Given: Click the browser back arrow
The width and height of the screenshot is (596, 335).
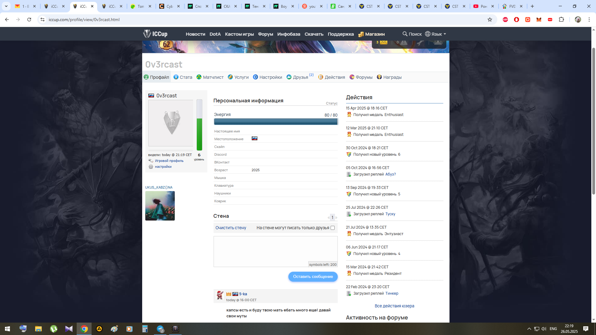Looking at the screenshot, I should (7, 20).
